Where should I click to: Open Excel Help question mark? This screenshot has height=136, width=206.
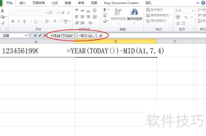[203, 3]
